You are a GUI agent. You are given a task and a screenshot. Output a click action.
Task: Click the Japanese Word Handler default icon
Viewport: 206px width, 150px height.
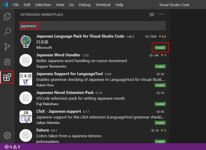tap(26, 60)
